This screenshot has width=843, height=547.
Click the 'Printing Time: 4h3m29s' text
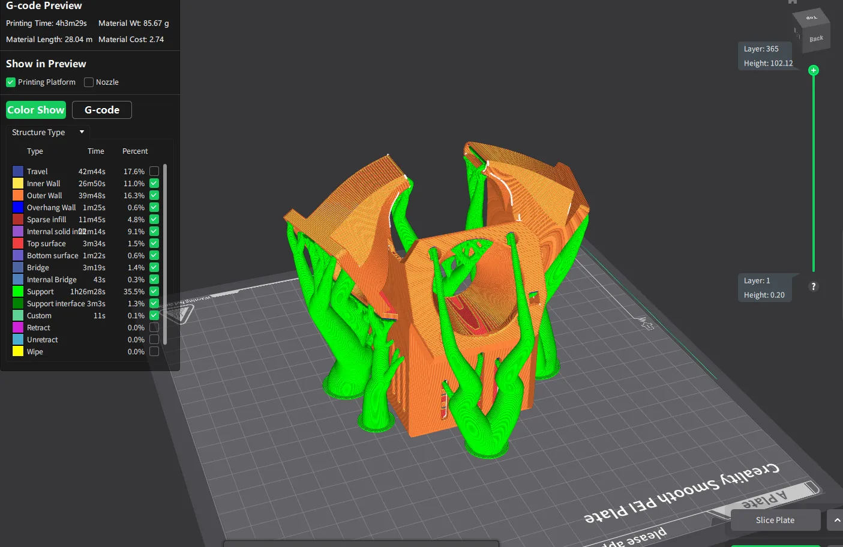(46, 23)
